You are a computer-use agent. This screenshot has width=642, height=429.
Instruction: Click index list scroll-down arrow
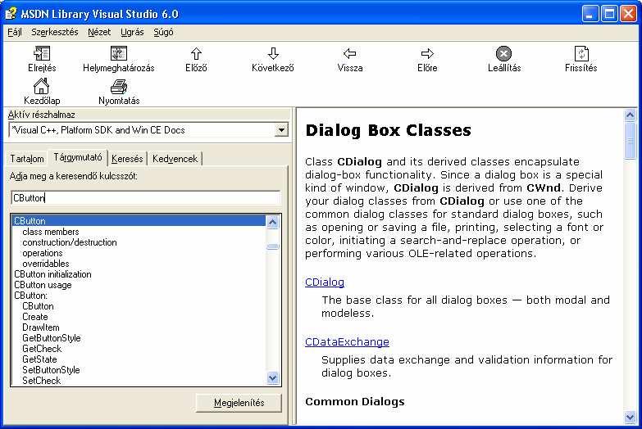273,378
